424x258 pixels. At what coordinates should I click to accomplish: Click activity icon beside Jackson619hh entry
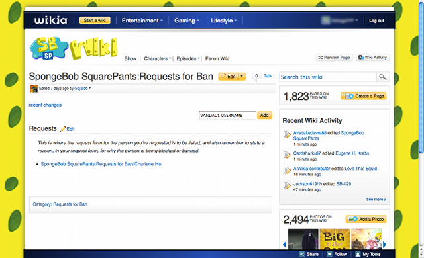pyautogui.click(x=287, y=185)
